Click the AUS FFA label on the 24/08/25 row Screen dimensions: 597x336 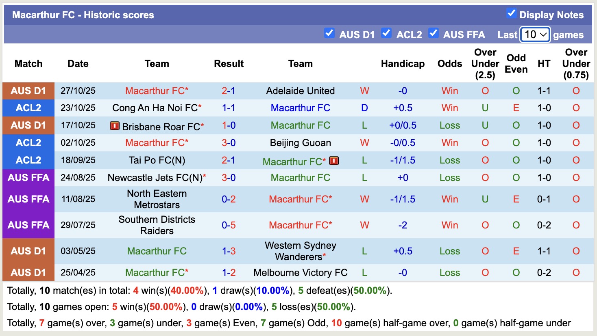(28, 177)
